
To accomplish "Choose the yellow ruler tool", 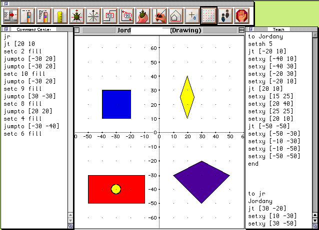I will (60, 15).
